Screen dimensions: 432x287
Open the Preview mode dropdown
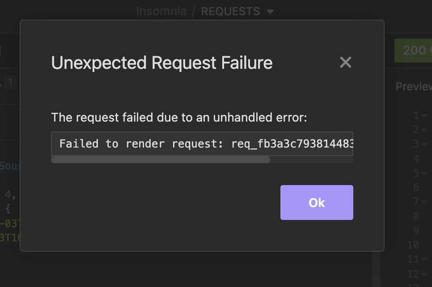point(413,86)
